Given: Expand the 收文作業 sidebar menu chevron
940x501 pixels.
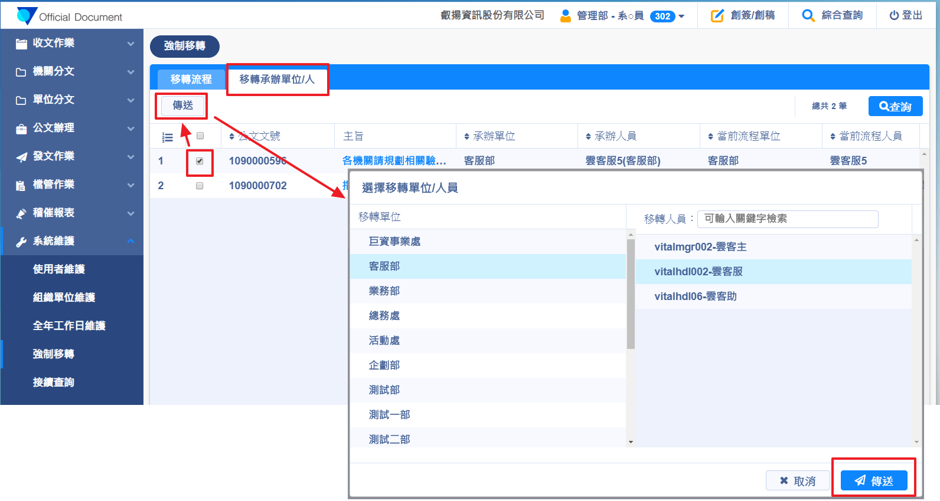Looking at the screenshot, I should (x=130, y=44).
